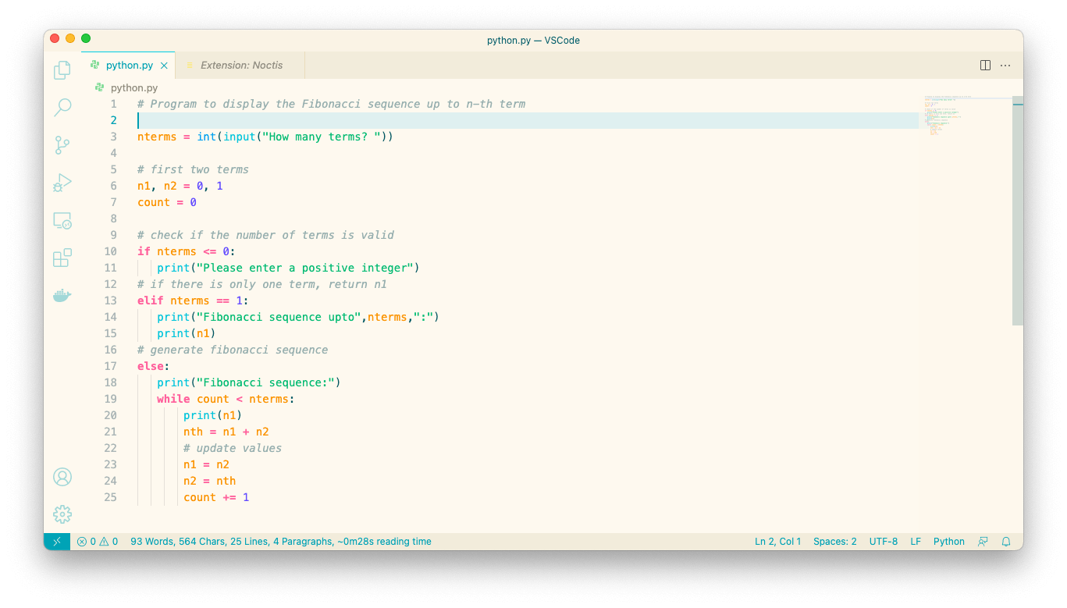Open the remote window indicator
This screenshot has height=608, width=1067.
57,542
